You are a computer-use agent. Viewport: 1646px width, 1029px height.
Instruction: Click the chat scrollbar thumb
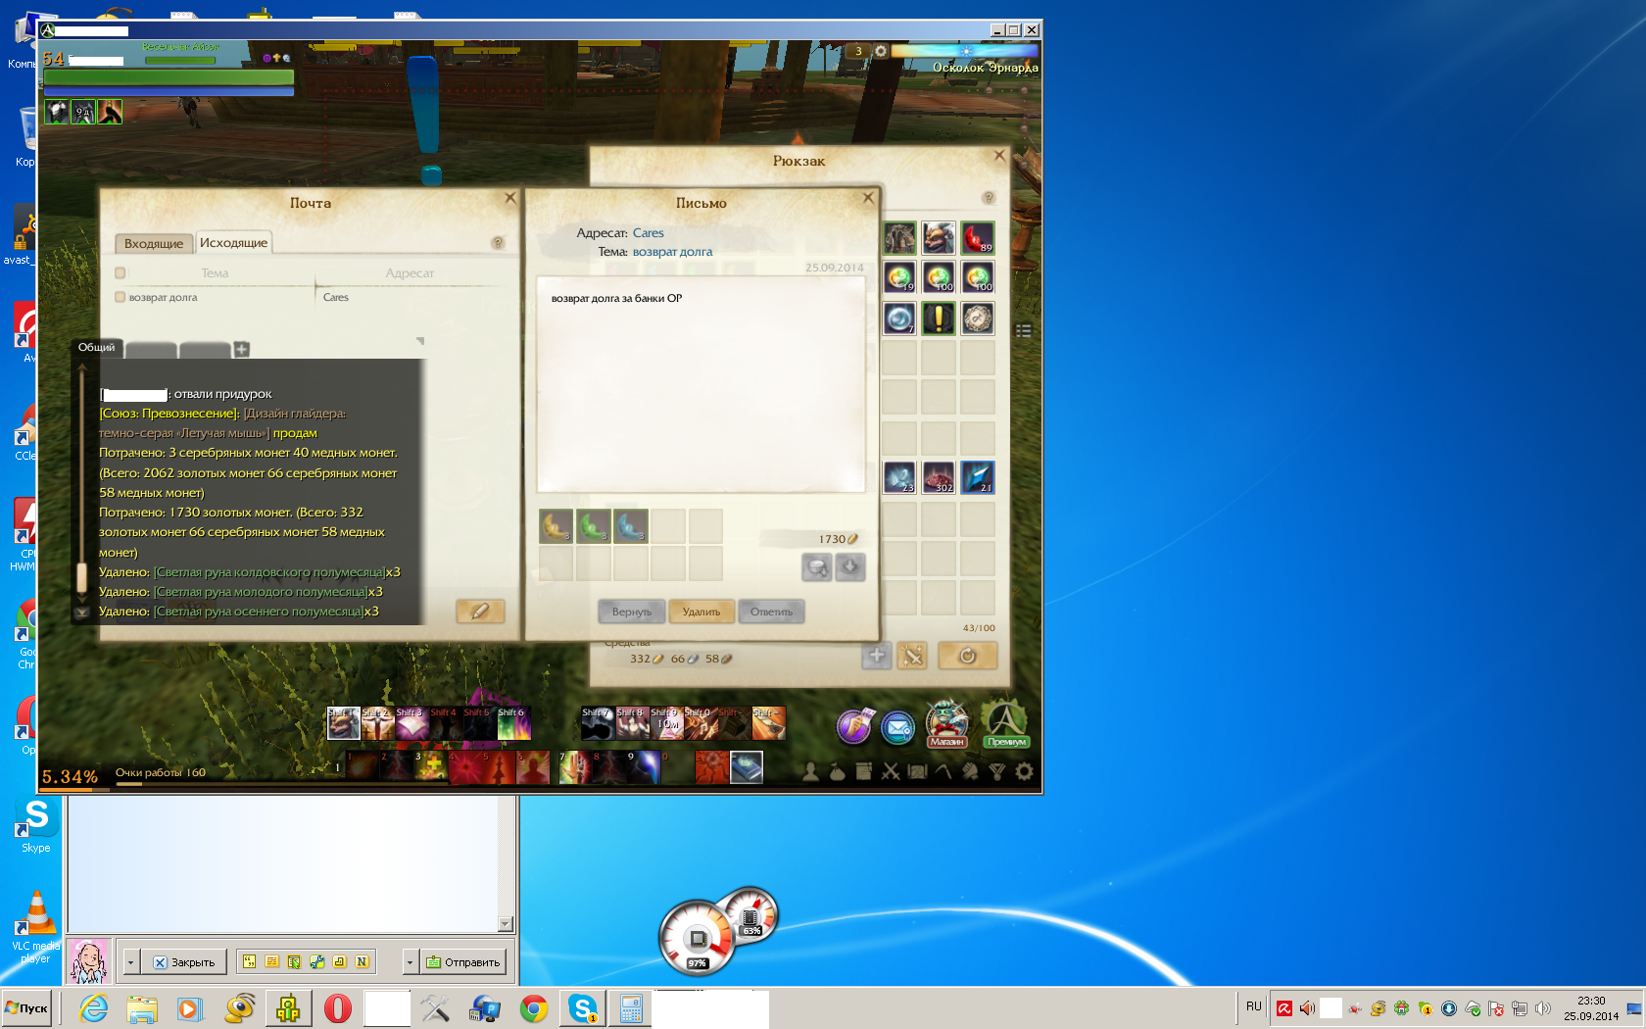(x=82, y=576)
